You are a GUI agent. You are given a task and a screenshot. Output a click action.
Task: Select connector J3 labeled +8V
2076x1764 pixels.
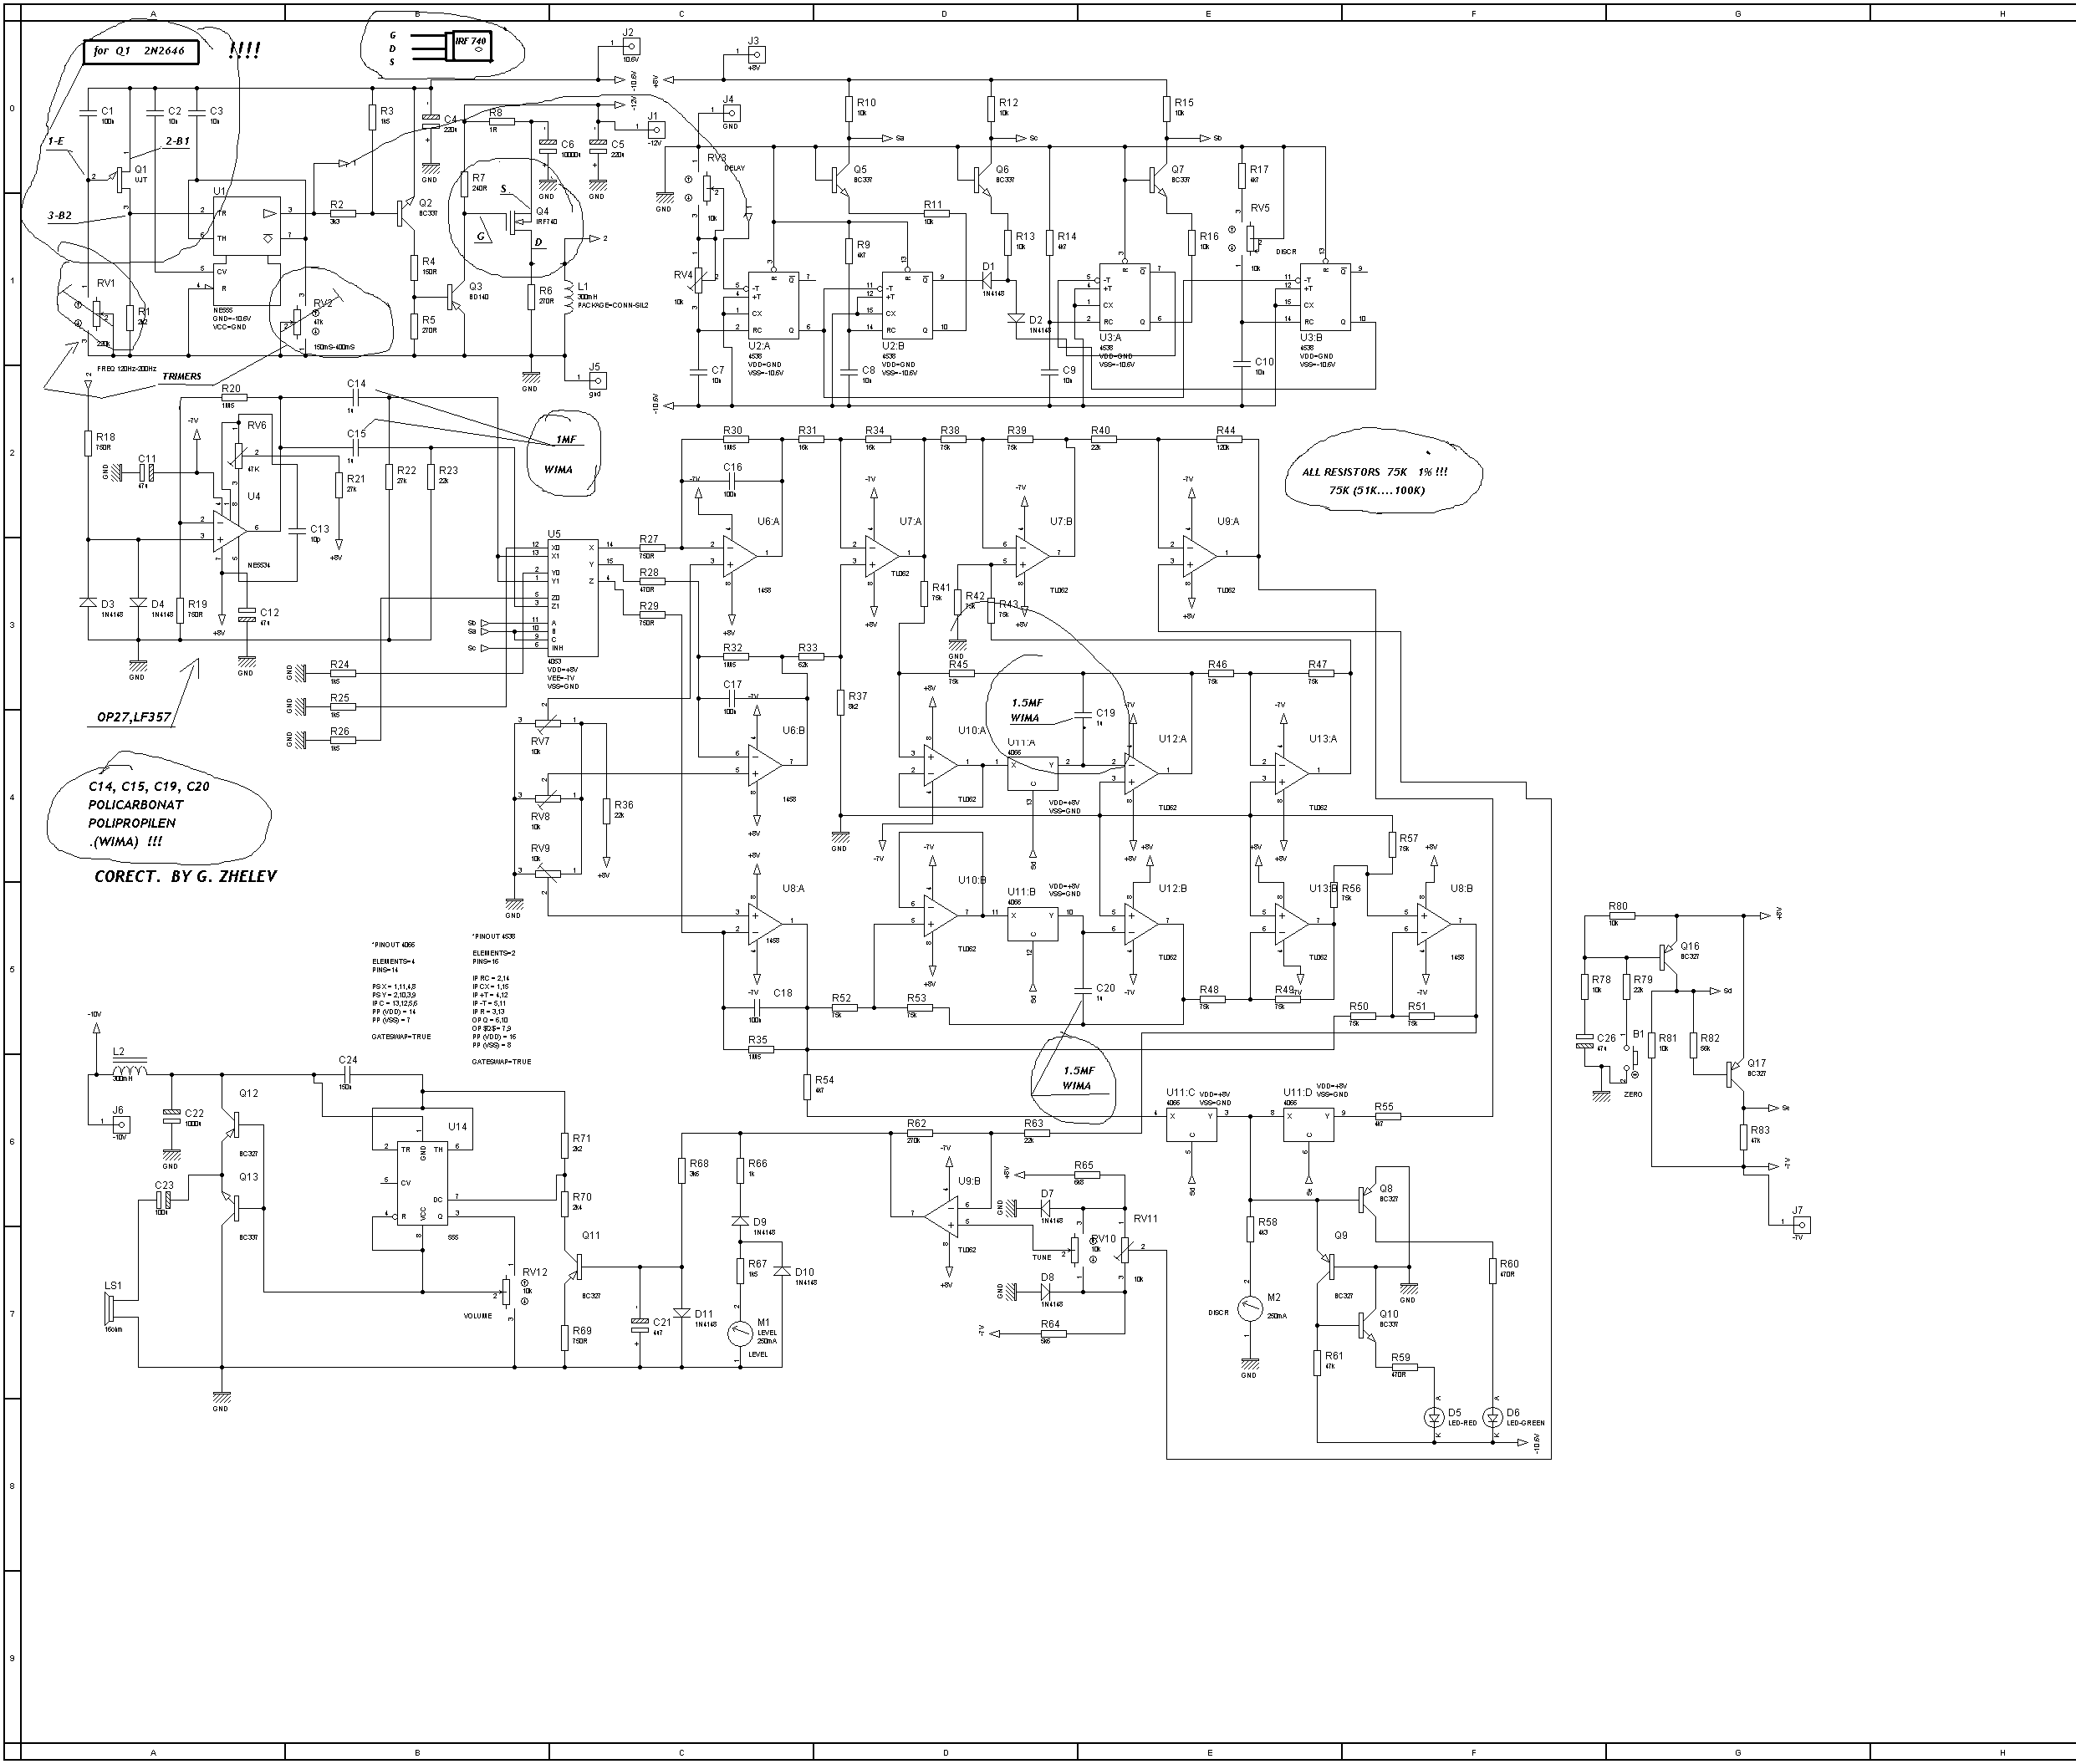(x=755, y=54)
